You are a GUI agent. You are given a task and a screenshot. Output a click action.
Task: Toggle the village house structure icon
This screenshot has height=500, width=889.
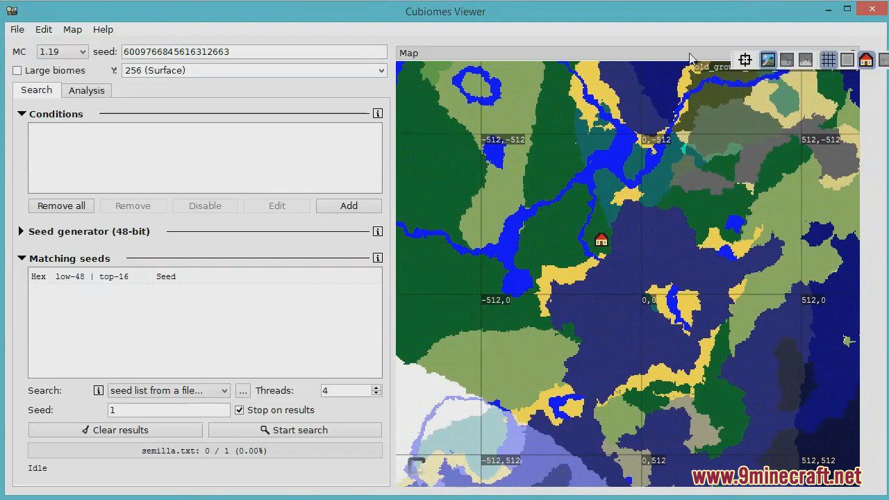pyautogui.click(x=866, y=60)
